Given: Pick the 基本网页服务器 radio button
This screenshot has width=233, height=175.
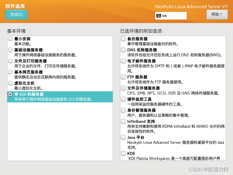Looking at the screenshot, I should click(x=10, y=72).
